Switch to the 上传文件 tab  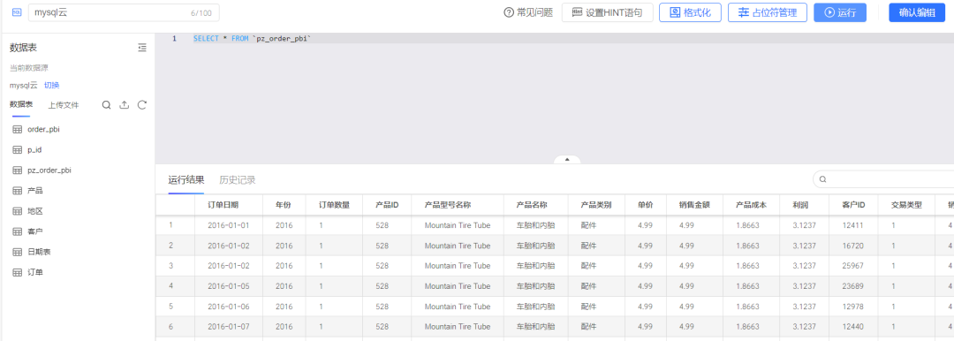coord(64,105)
